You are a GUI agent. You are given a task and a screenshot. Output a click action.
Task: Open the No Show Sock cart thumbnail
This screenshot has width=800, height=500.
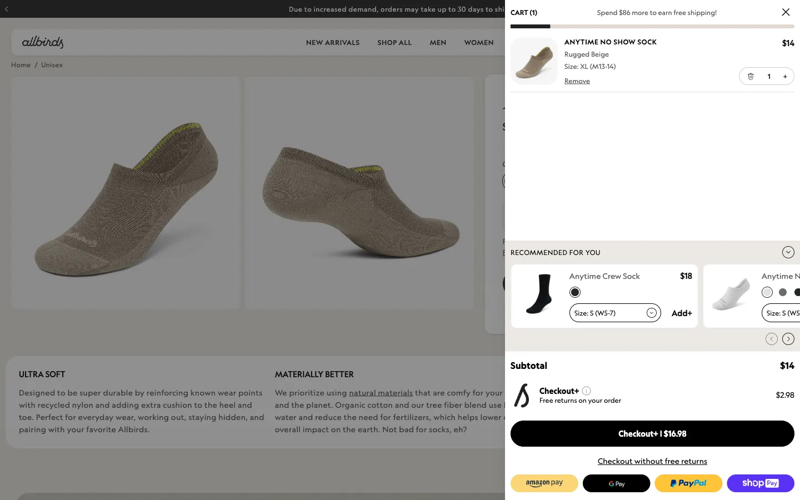click(x=534, y=61)
